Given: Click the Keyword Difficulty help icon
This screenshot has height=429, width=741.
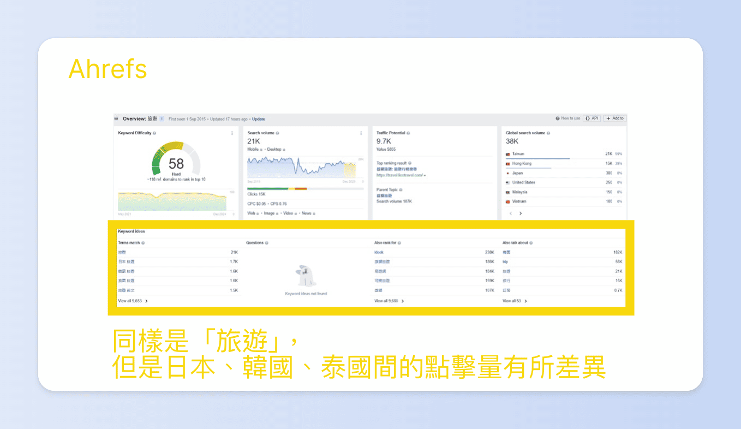Looking at the screenshot, I should [x=154, y=133].
